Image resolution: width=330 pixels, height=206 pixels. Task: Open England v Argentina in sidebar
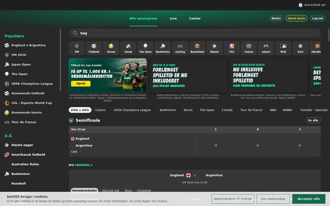pyautogui.click(x=28, y=45)
